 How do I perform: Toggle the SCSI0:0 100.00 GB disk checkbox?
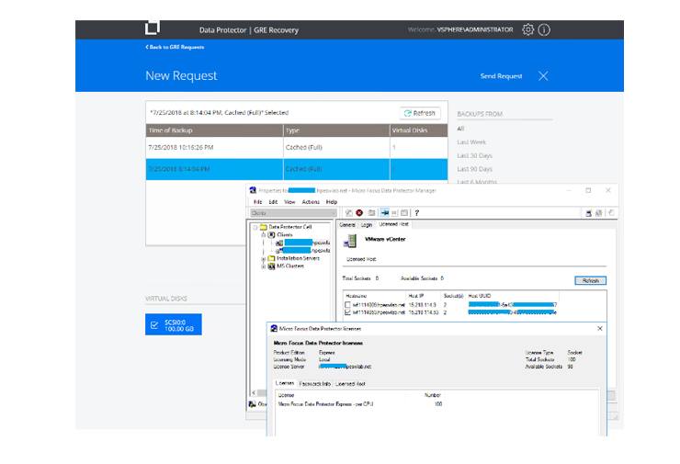(x=154, y=325)
